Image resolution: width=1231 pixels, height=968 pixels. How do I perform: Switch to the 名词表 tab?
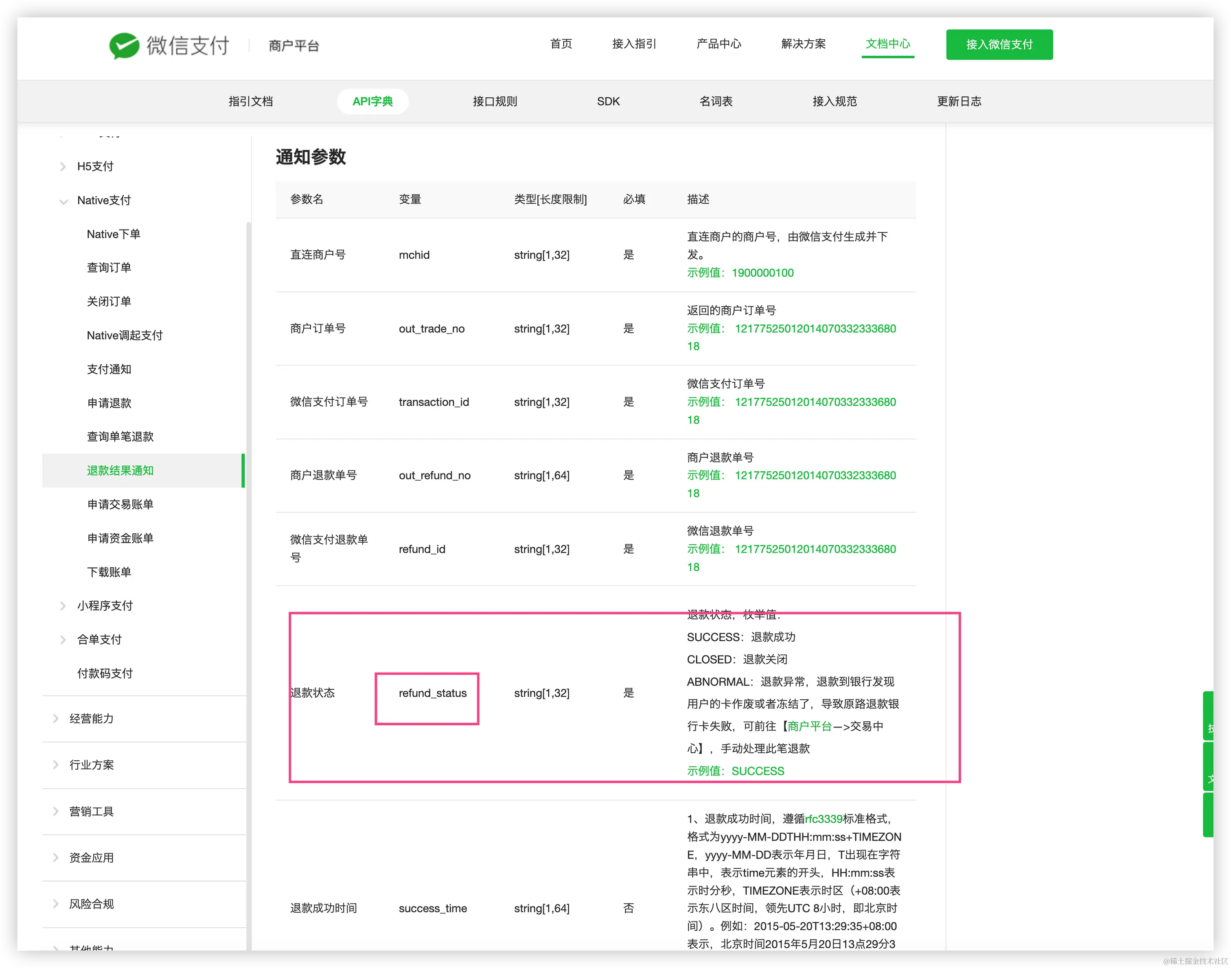tap(716, 101)
